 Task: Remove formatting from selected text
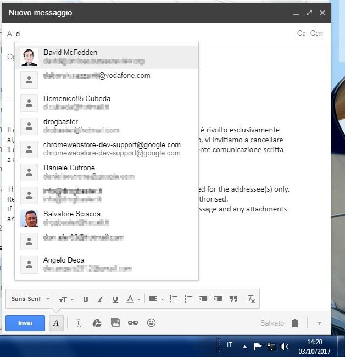251,299
